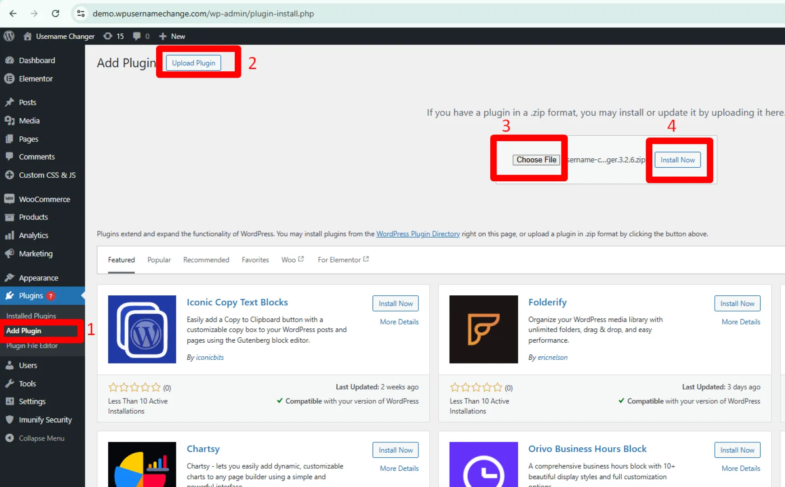Click the WooCommerce sidebar icon
Screen dimensions: 785x487
pos(9,199)
